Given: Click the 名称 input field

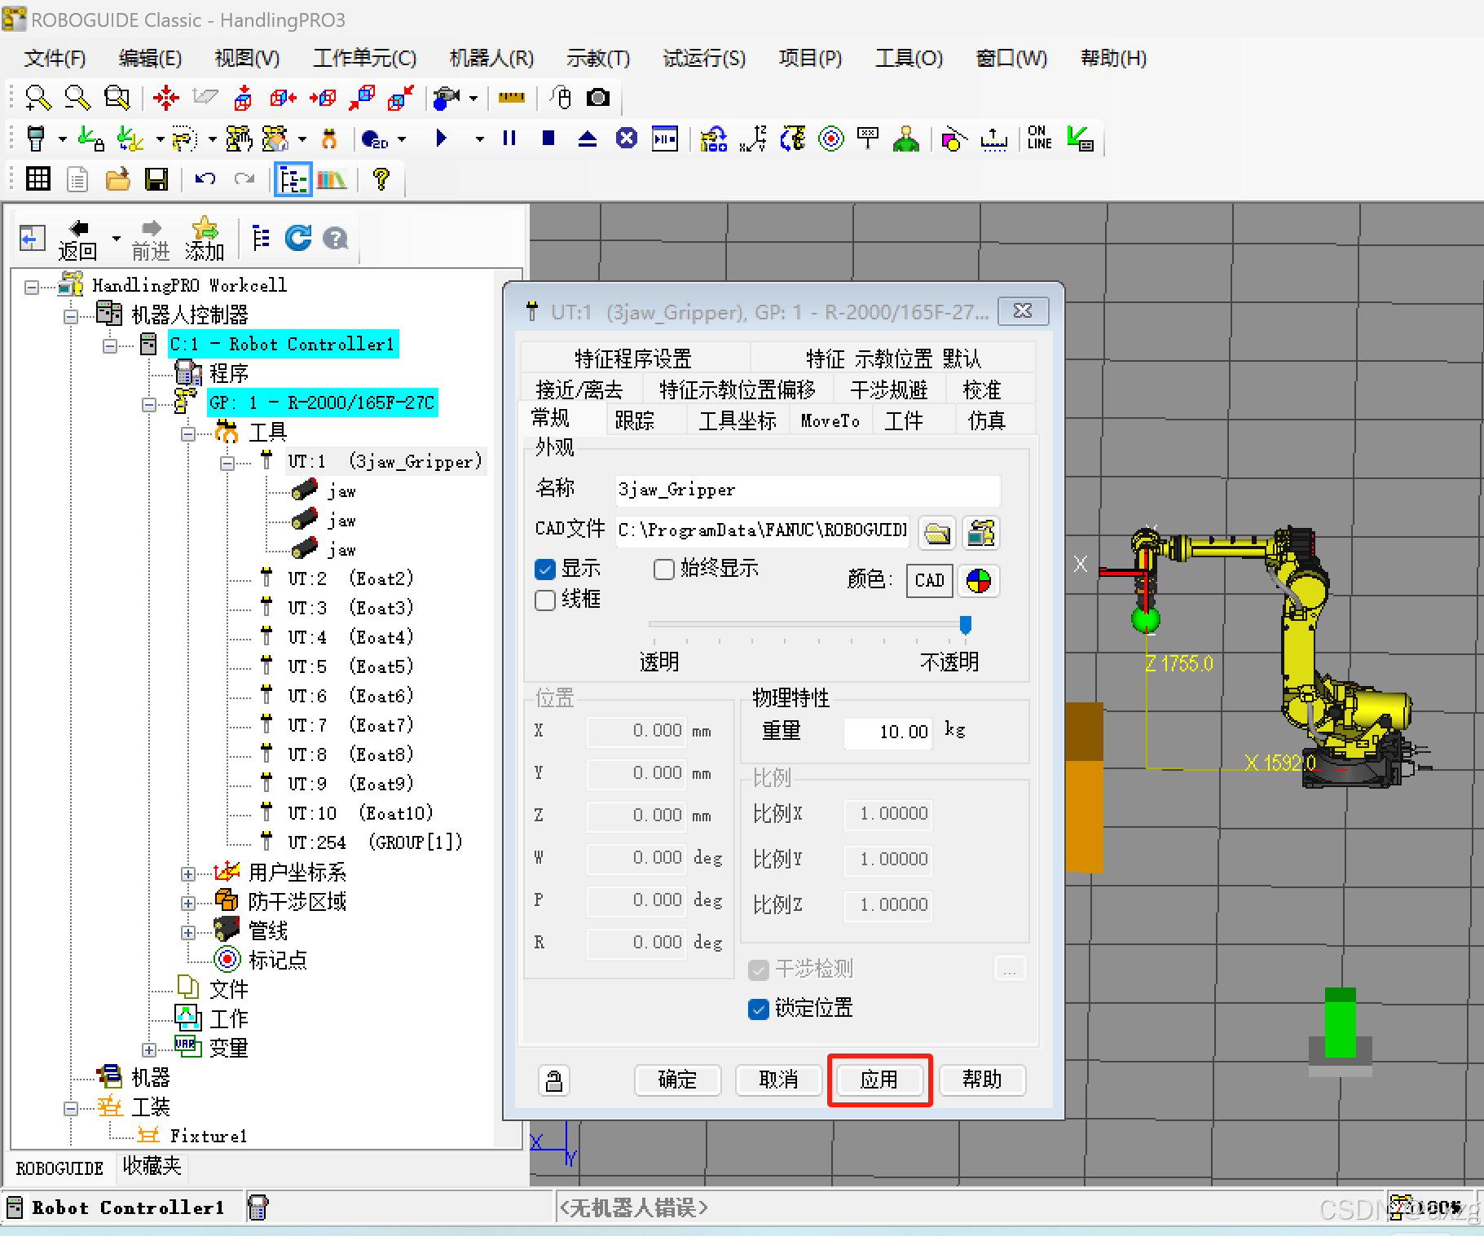Looking at the screenshot, I should [808, 490].
